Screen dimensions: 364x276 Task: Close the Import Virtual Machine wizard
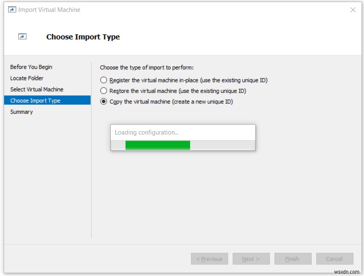coord(353,9)
